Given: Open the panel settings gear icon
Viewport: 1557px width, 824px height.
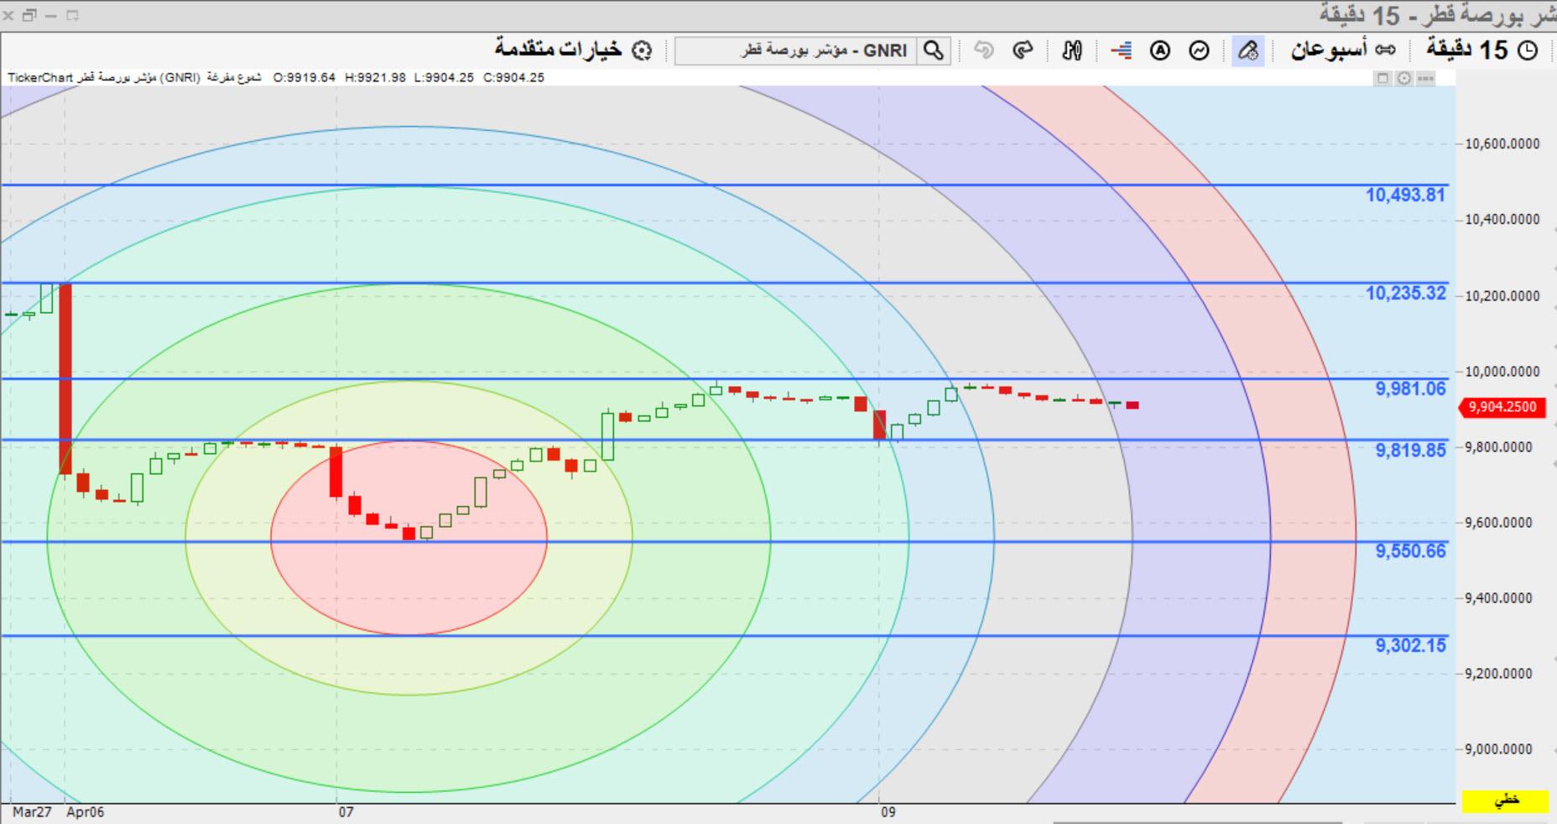Looking at the screenshot, I should tap(1404, 78).
